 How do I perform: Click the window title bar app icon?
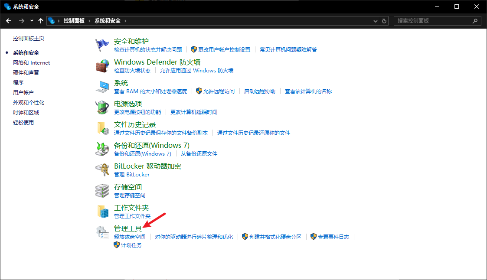tap(7, 7)
